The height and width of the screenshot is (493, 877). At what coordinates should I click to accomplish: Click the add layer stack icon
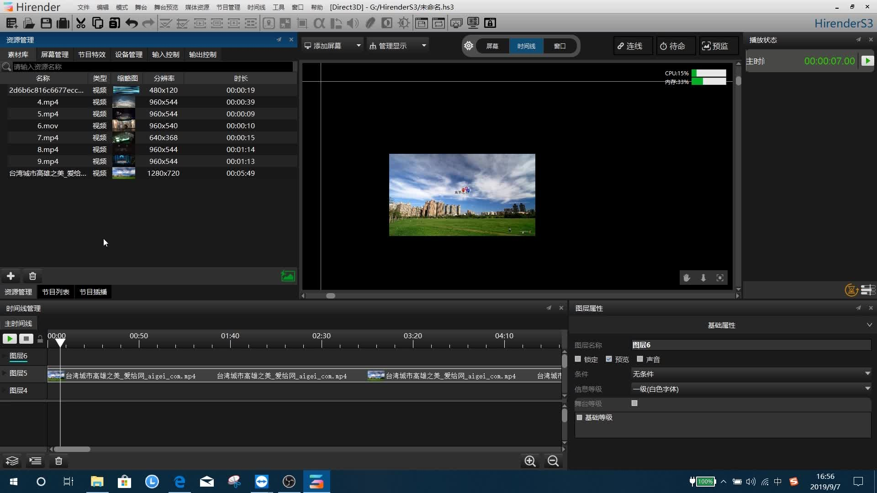click(x=12, y=461)
